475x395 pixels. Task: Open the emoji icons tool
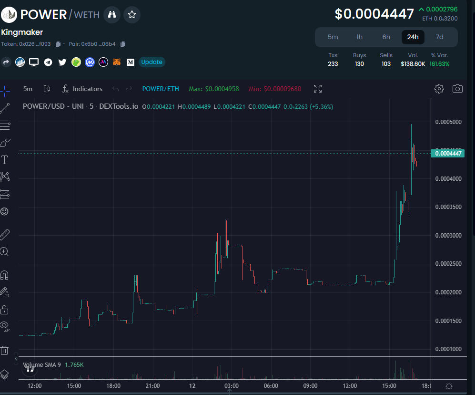4,211
